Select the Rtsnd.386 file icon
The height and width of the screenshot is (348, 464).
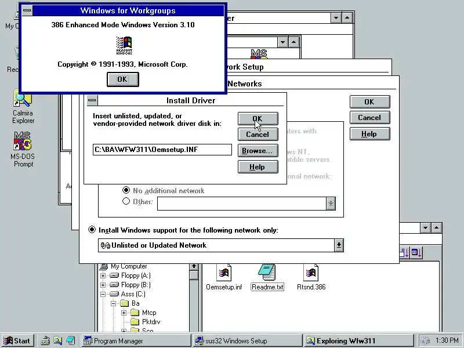coord(311,272)
